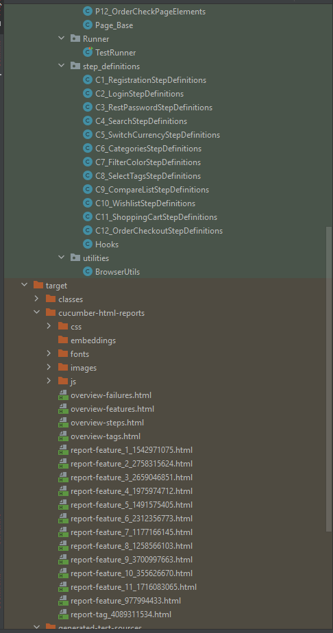Click class icon of C9_CompareListStepDefinitions
Viewport: 333px width, 633px height.
coord(87,189)
